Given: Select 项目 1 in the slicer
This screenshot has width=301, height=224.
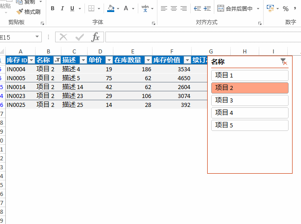Looking at the screenshot, I should 249,76.
